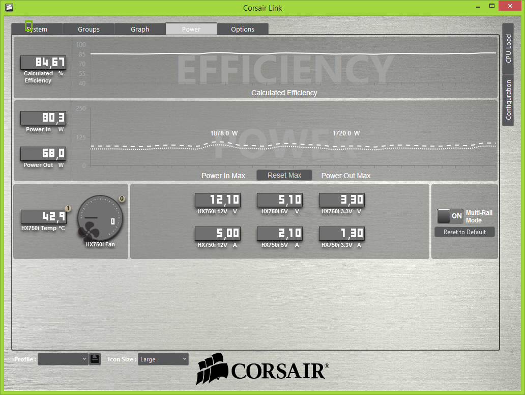Expand the CPU Load side panel

pyautogui.click(x=508, y=49)
